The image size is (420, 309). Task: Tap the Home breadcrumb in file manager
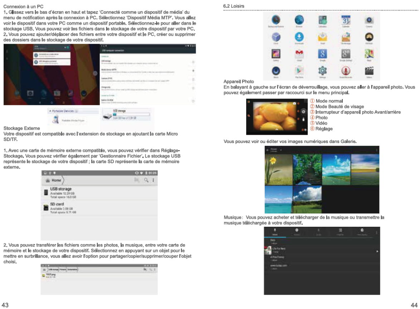click(54, 180)
